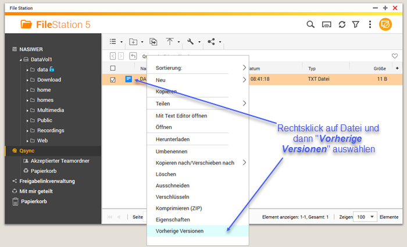This screenshot has width=407, height=247.
Task: Click the share icon in toolbar
Action: tap(211, 41)
